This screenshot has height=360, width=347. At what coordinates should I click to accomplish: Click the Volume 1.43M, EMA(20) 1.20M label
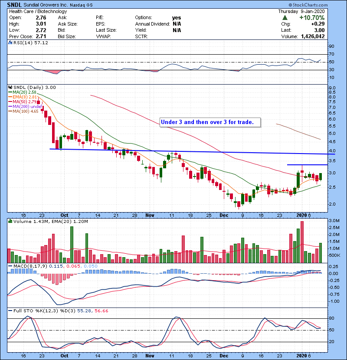click(x=50, y=222)
